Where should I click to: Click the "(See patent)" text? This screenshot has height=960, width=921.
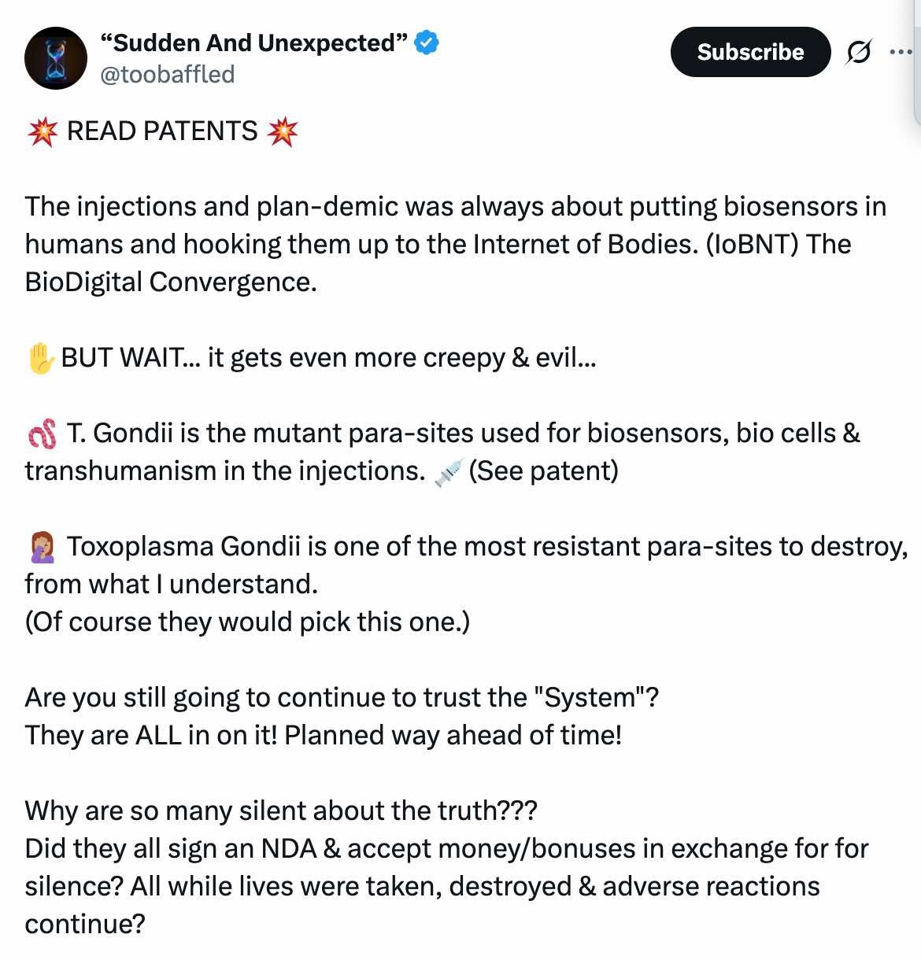point(543,471)
